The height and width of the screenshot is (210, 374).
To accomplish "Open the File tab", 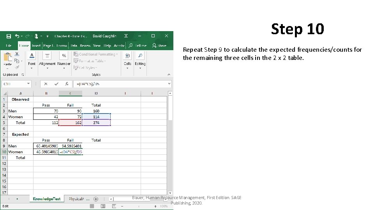I will coord(9,45).
